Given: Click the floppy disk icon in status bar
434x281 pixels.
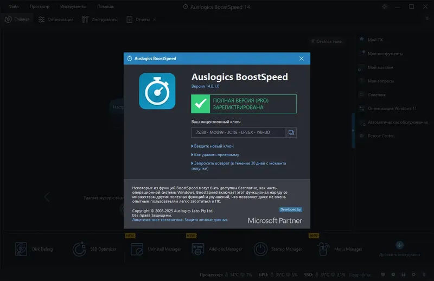Looking at the screenshot, I should (x=404, y=274).
